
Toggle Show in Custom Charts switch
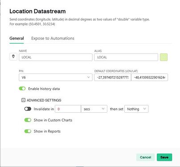[x=28, y=120]
